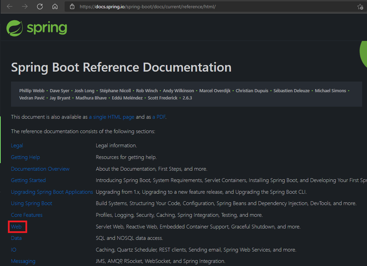Click author name Marcel Overdijk

pyautogui.click(x=215, y=91)
